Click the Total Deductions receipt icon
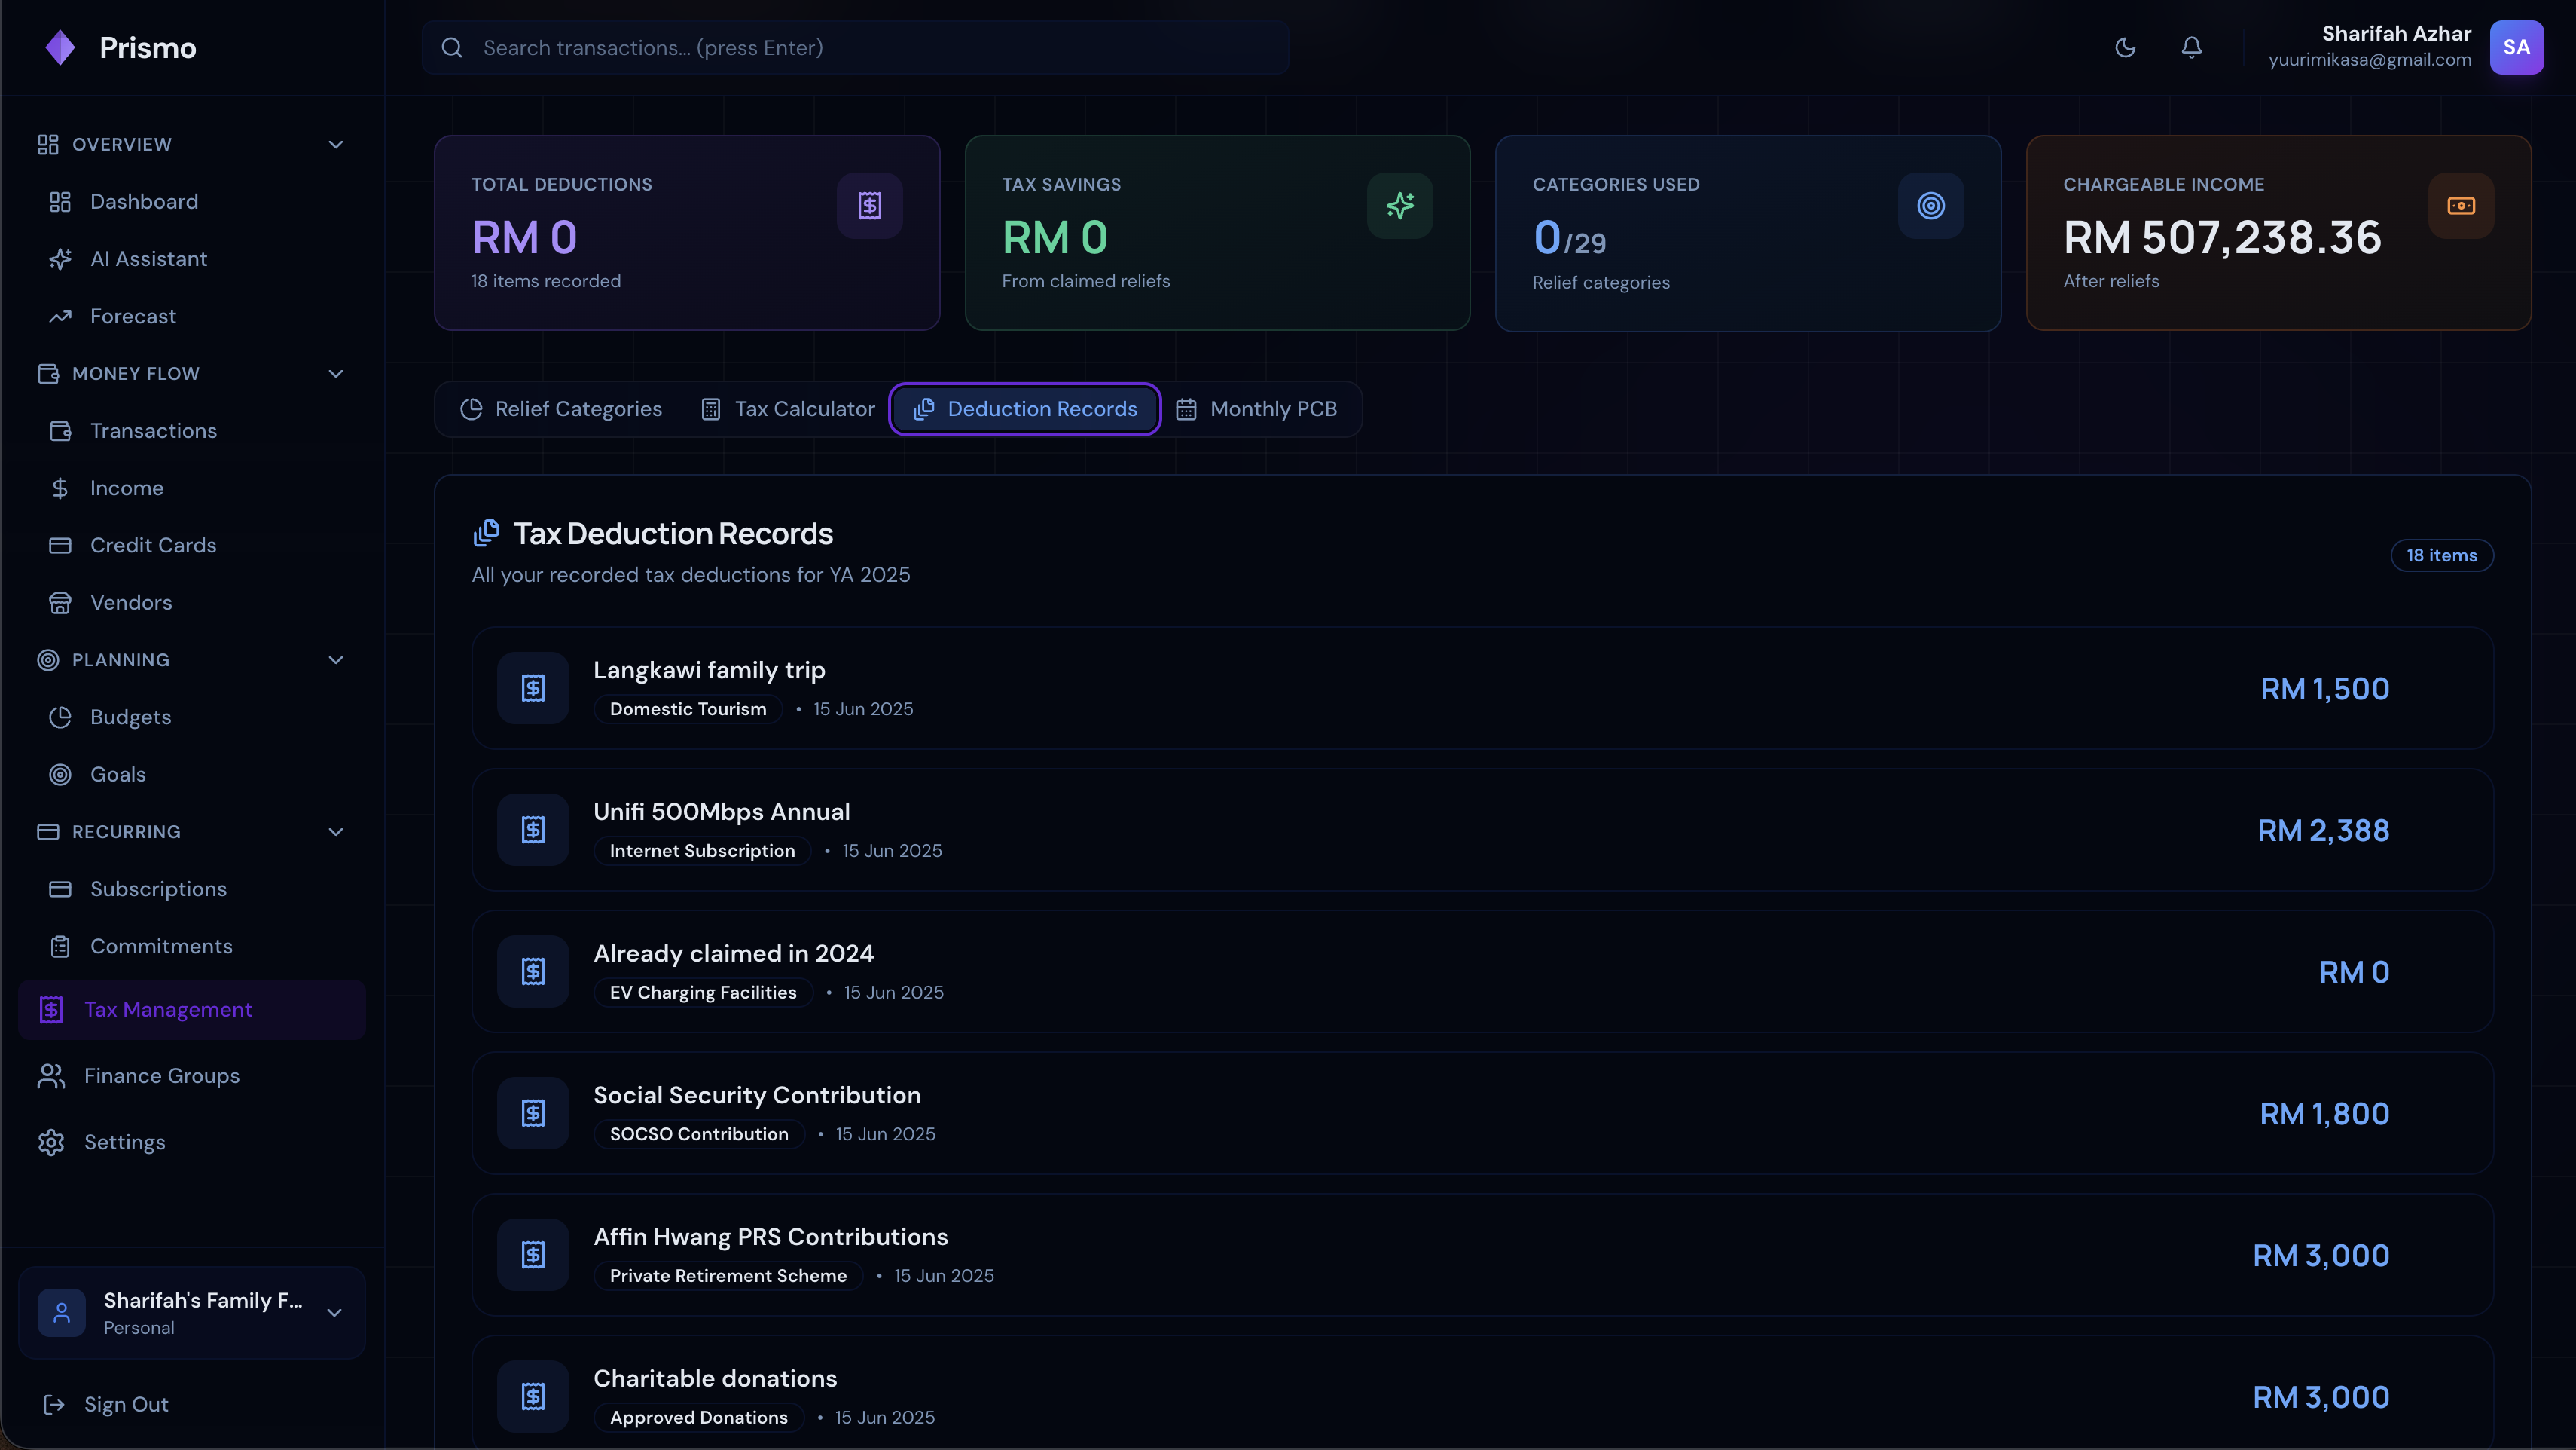2576x1450 pixels. (869, 205)
